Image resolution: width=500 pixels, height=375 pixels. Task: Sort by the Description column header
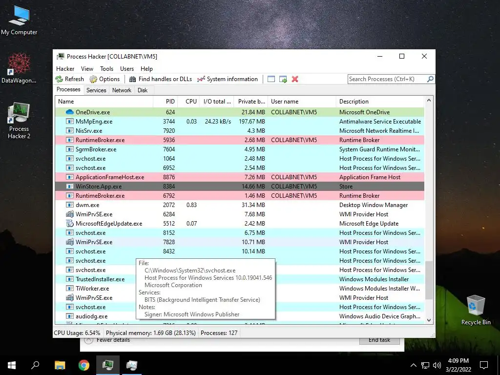coord(380,102)
